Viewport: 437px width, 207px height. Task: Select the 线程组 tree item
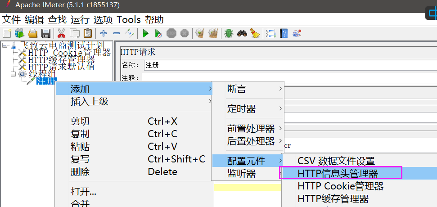point(42,74)
